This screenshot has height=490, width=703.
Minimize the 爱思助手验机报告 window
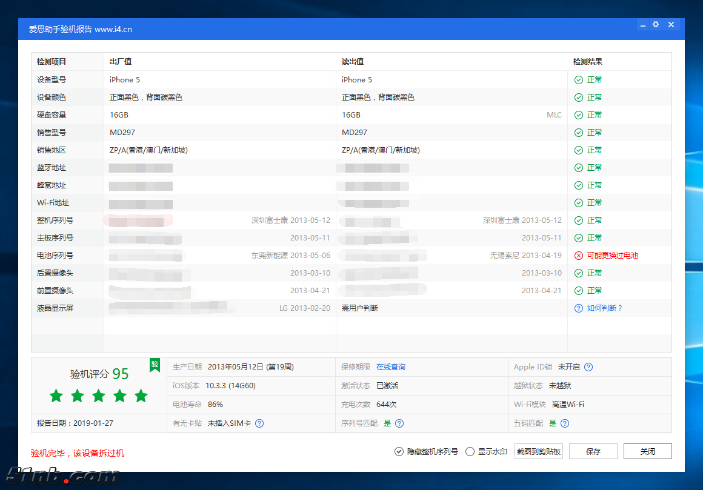tap(643, 25)
